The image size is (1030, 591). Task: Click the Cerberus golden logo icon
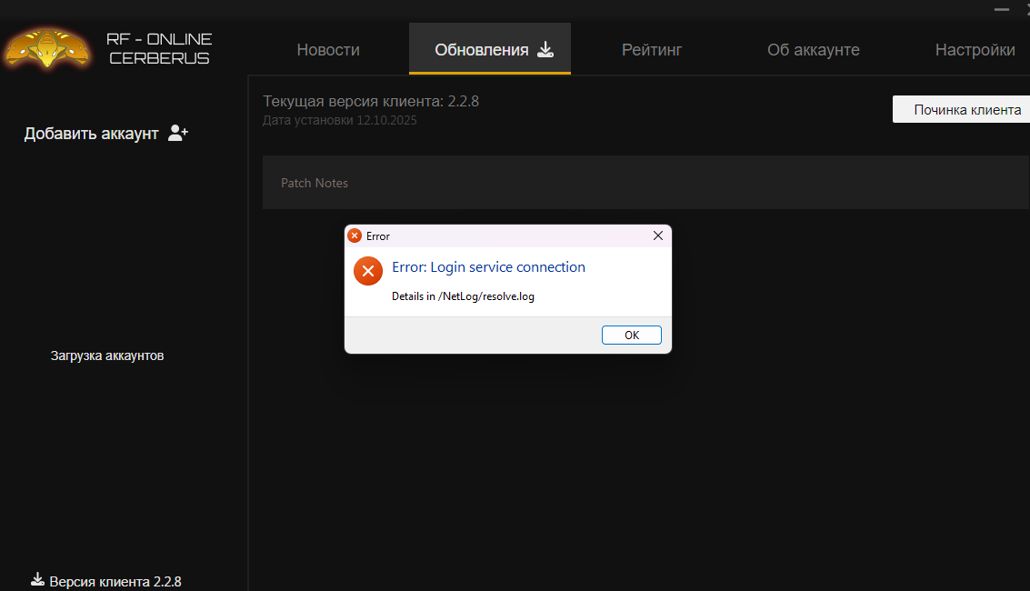click(47, 49)
